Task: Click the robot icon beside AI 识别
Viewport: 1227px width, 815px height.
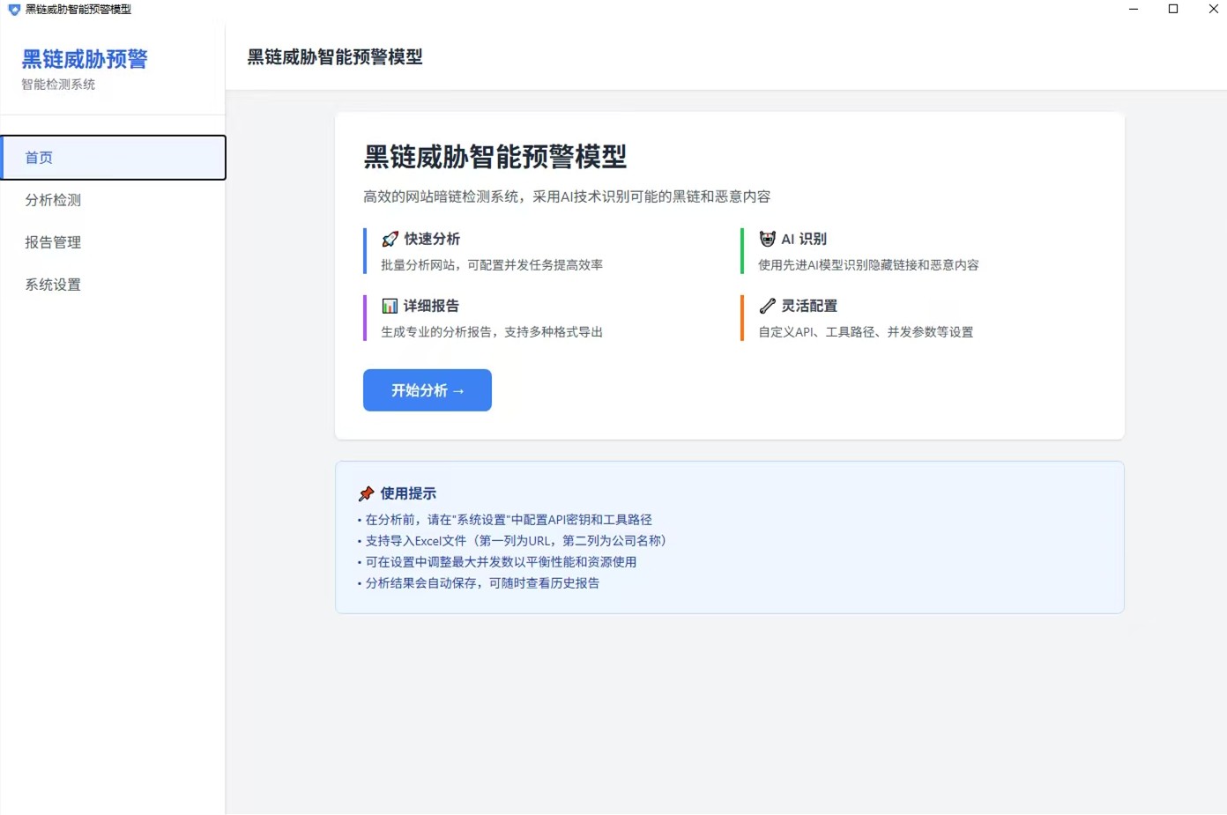Action: click(767, 239)
